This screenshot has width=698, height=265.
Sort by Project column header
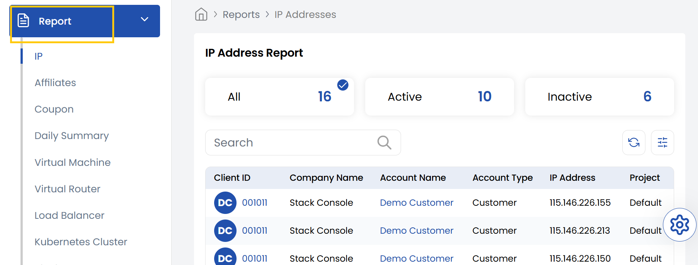pyautogui.click(x=645, y=178)
